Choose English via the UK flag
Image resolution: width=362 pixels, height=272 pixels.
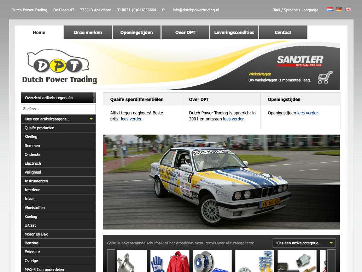pyautogui.click(x=348, y=10)
